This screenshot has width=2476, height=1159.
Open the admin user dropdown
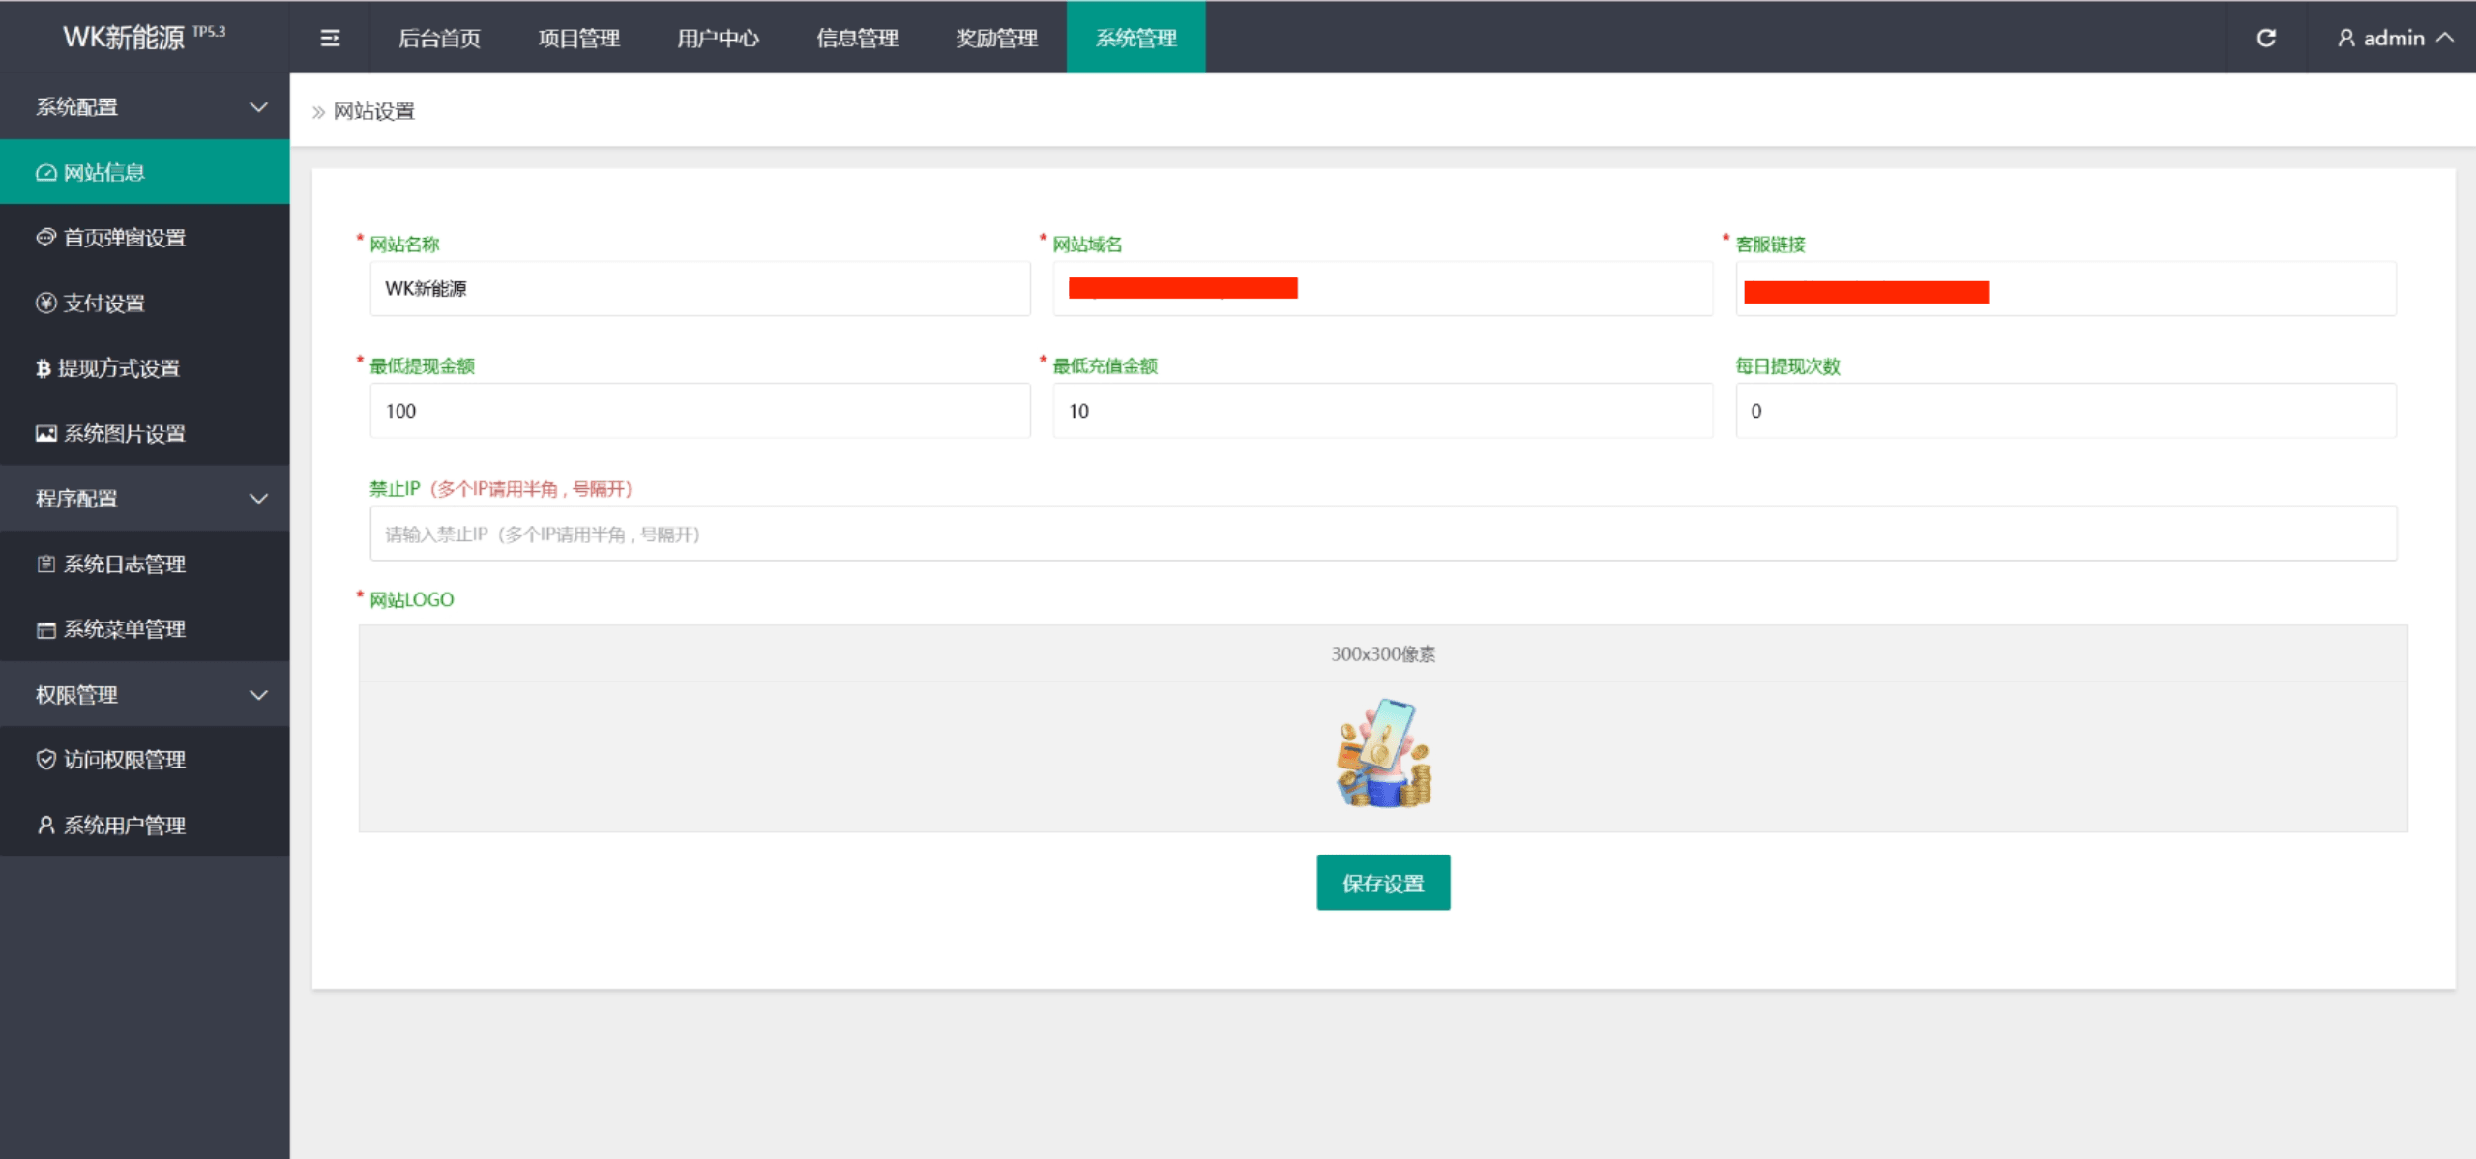click(2395, 38)
